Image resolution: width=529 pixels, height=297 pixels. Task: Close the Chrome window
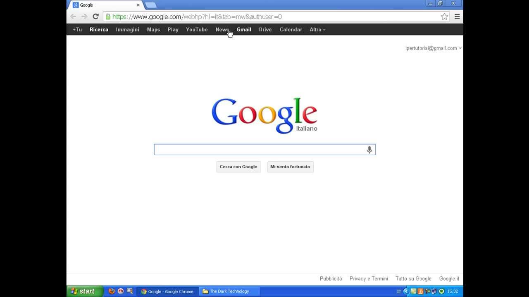[454, 3]
